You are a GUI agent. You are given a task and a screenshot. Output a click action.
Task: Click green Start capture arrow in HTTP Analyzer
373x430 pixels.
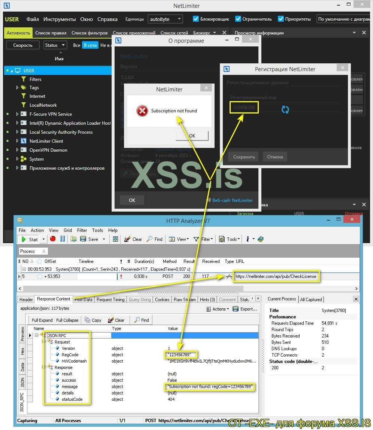[x=24, y=239]
